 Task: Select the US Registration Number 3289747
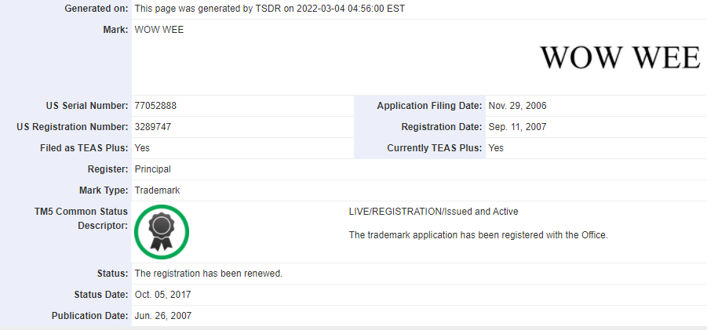point(153,127)
